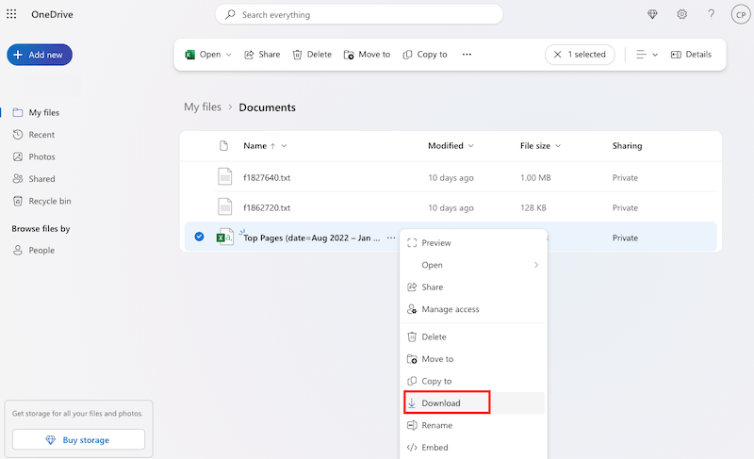Select Manage access in context menu
Image resolution: width=754 pixels, height=459 pixels.
473,309
